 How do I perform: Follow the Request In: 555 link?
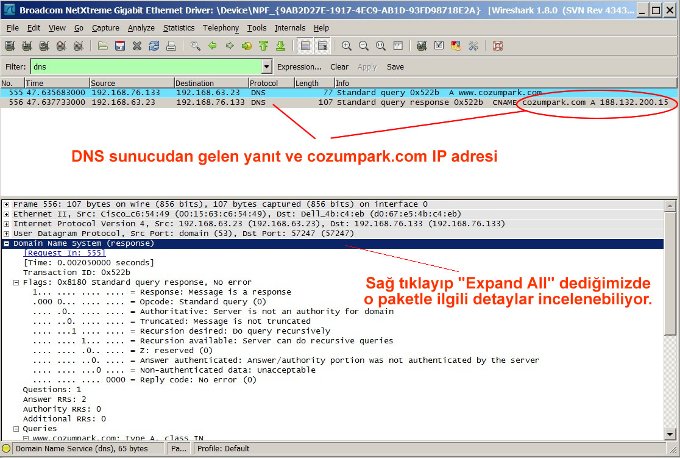click(65, 252)
